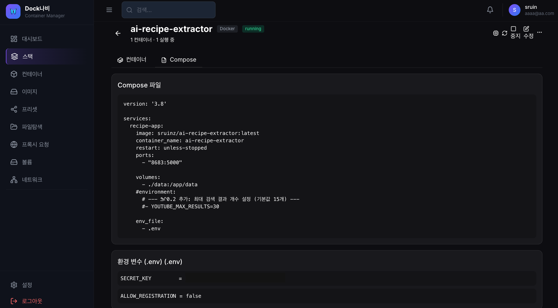Click the search input field
The image size is (558, 308).
(x=169, y=10)
